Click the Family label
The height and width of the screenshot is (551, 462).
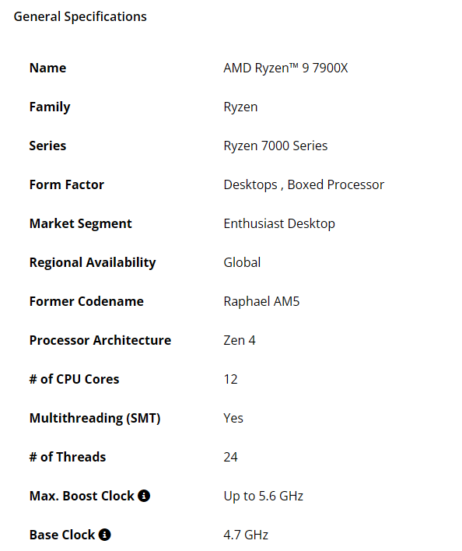50,107
